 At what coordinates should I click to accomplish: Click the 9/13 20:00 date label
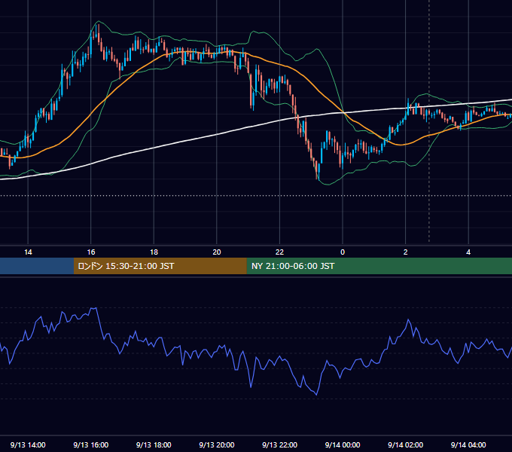[217, 444]
